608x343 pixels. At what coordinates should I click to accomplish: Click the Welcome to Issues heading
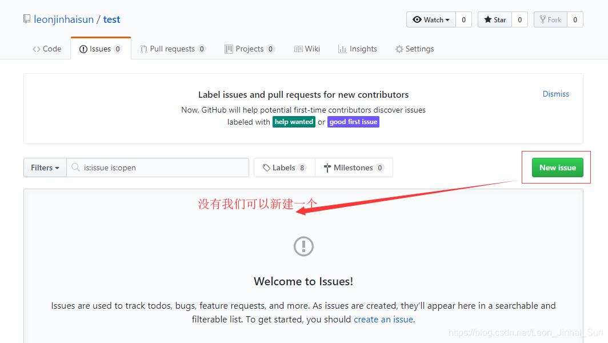pos(303,281)
